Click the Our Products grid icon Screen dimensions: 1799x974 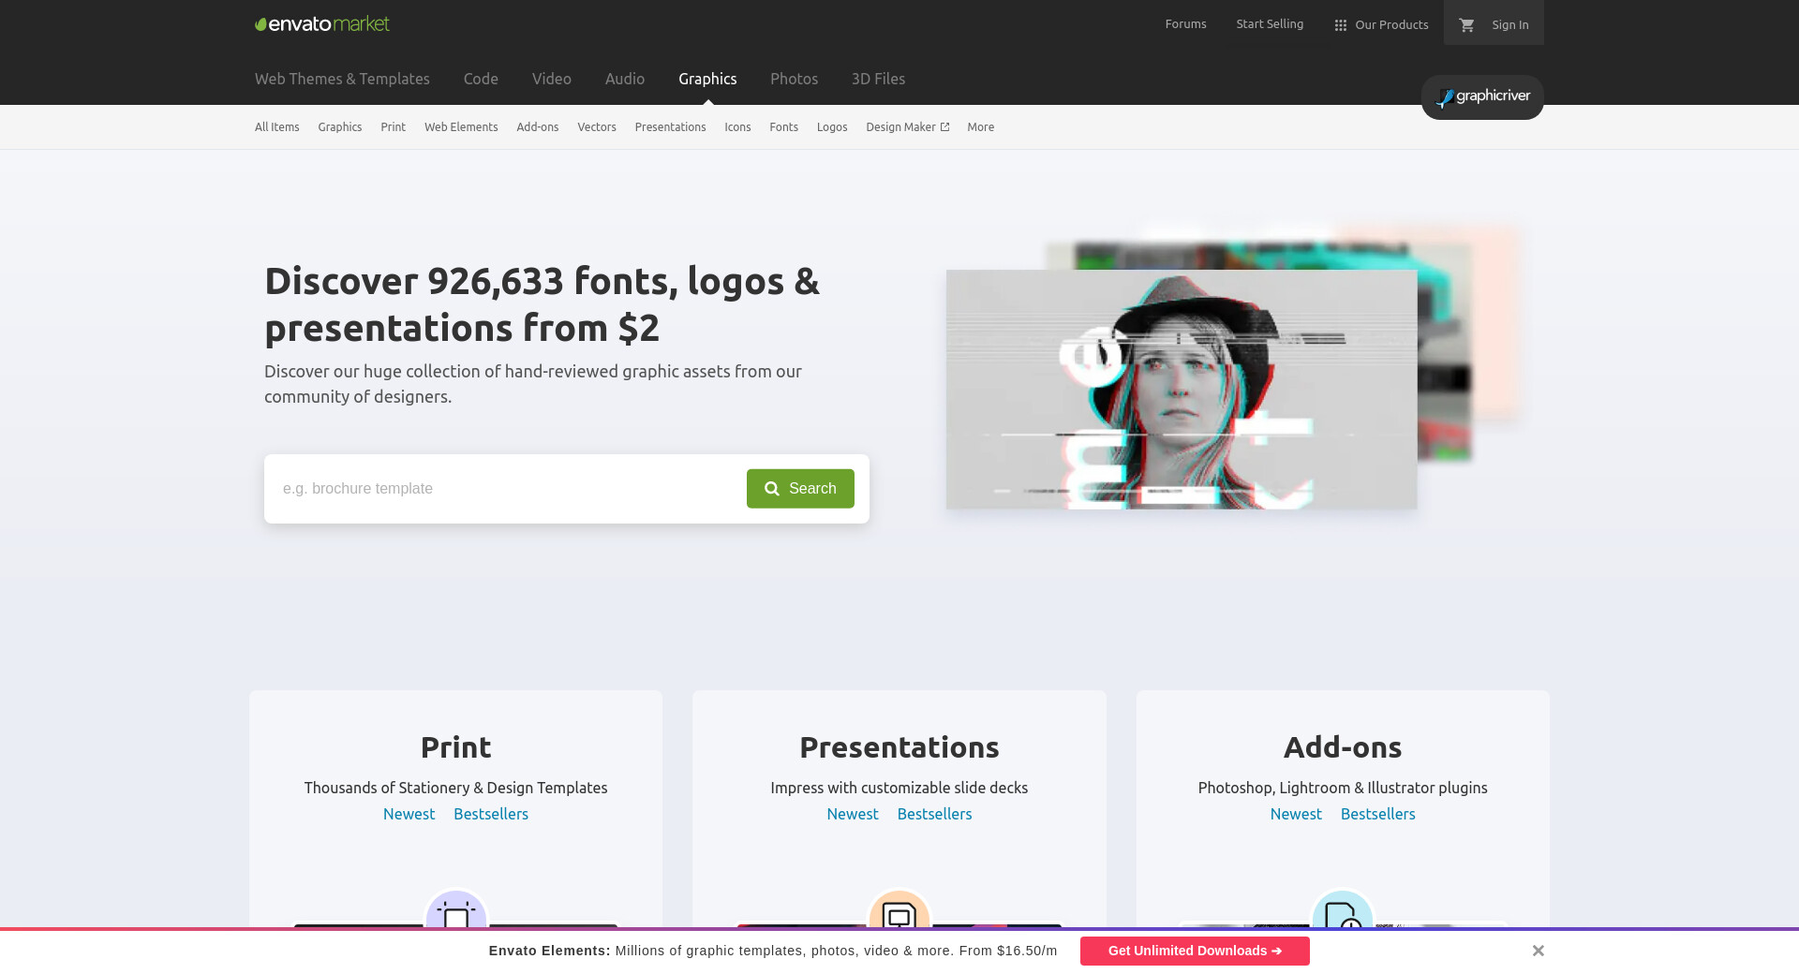pos(1341,25)
